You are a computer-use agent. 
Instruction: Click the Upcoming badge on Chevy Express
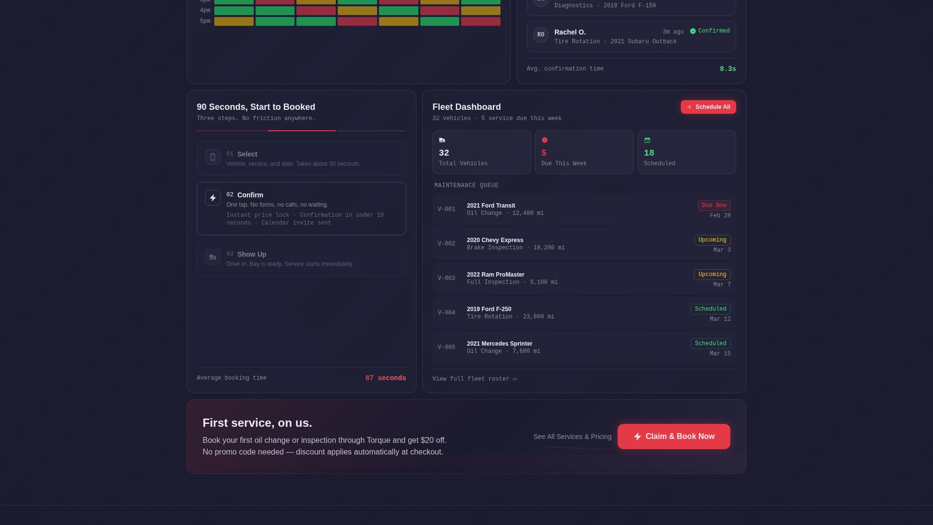(712, 240)
